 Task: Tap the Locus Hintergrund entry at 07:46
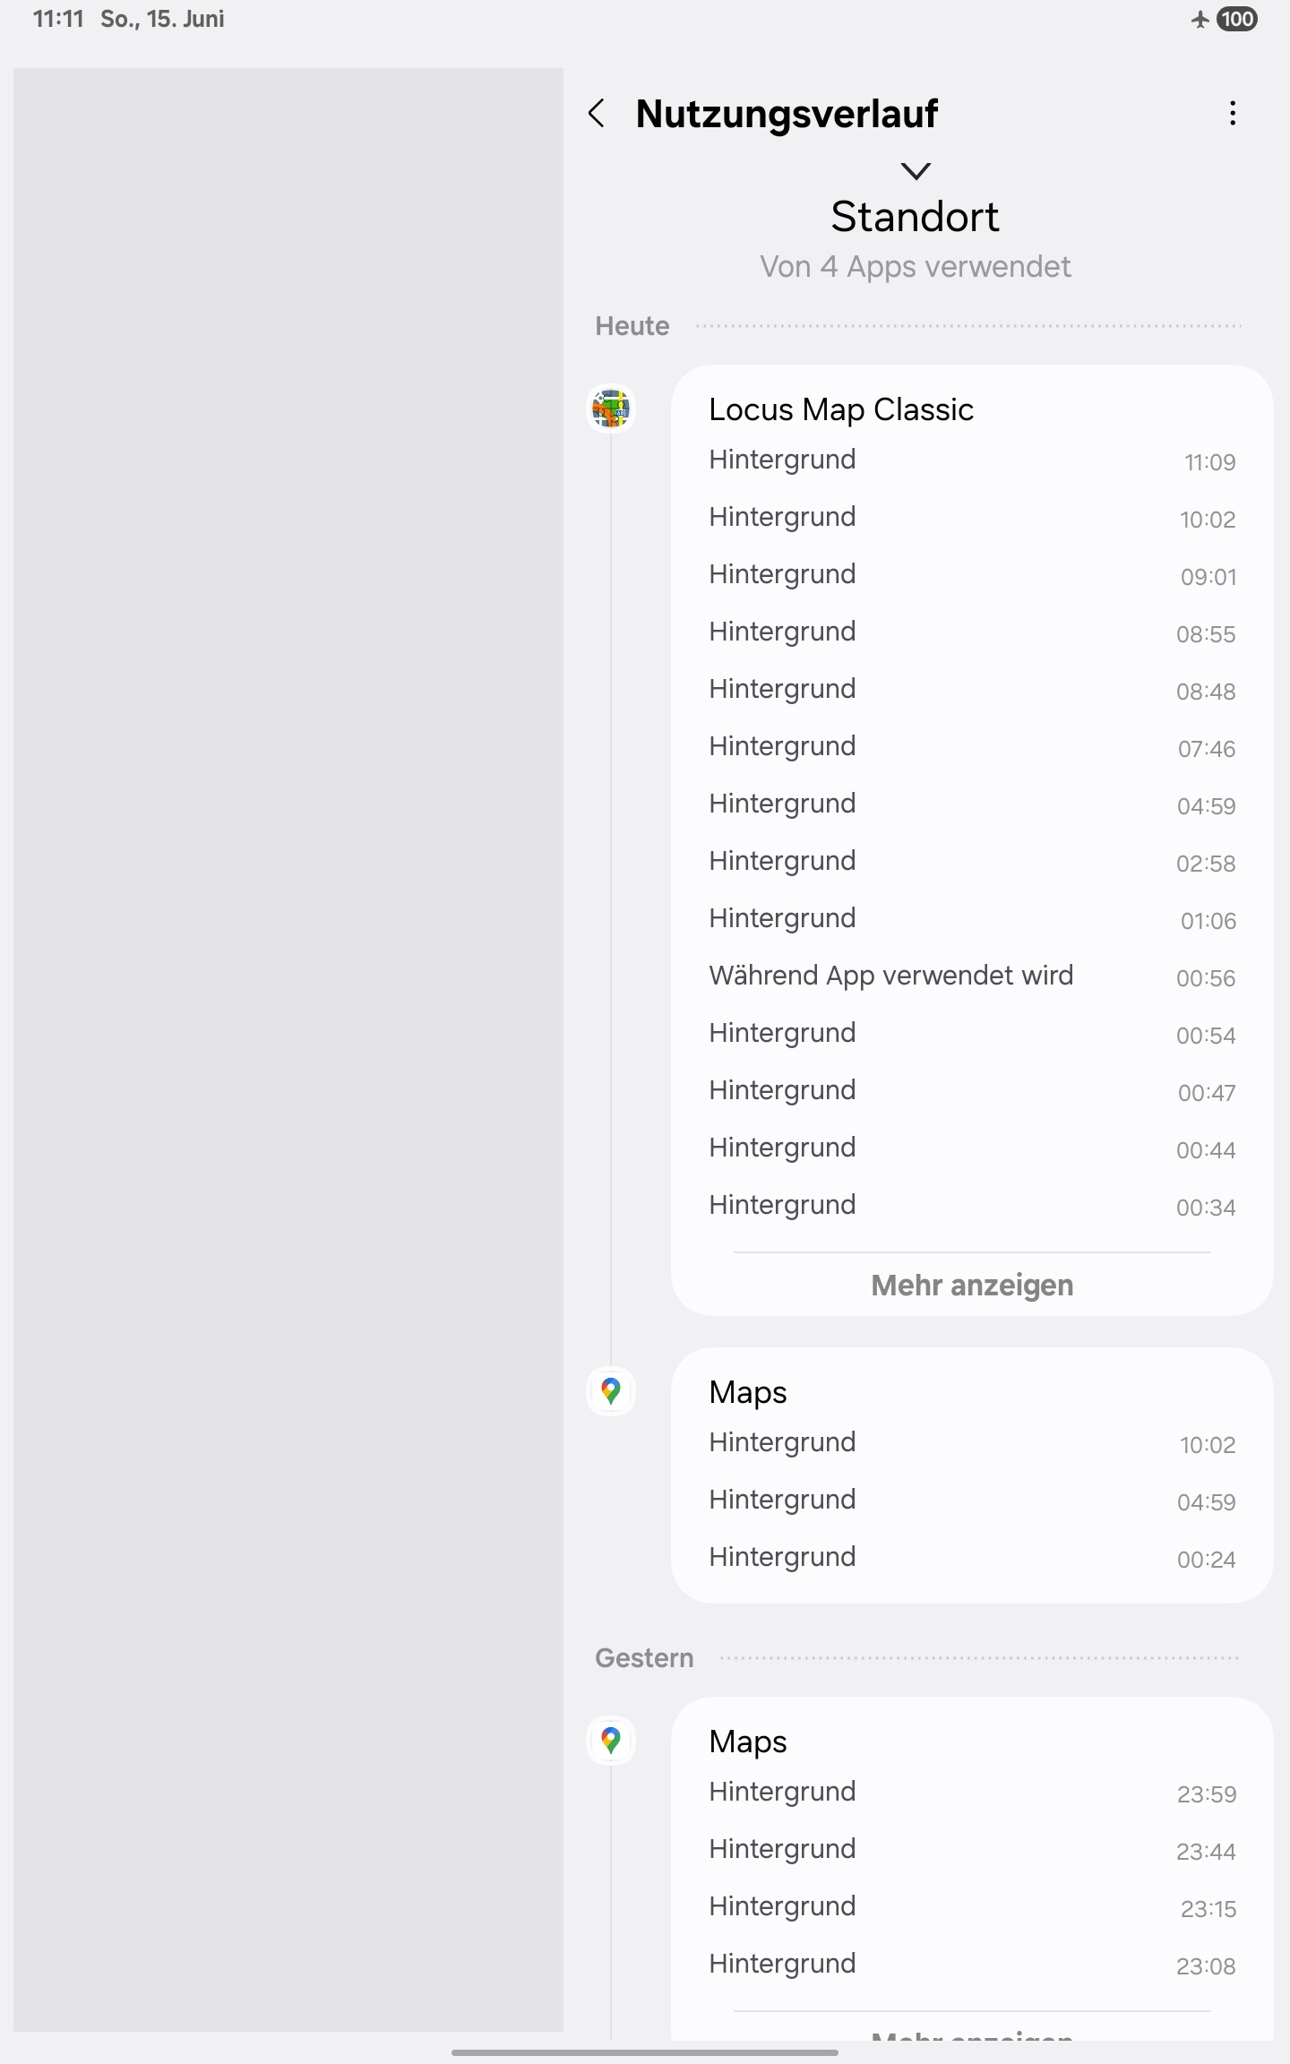pos(972,747)
